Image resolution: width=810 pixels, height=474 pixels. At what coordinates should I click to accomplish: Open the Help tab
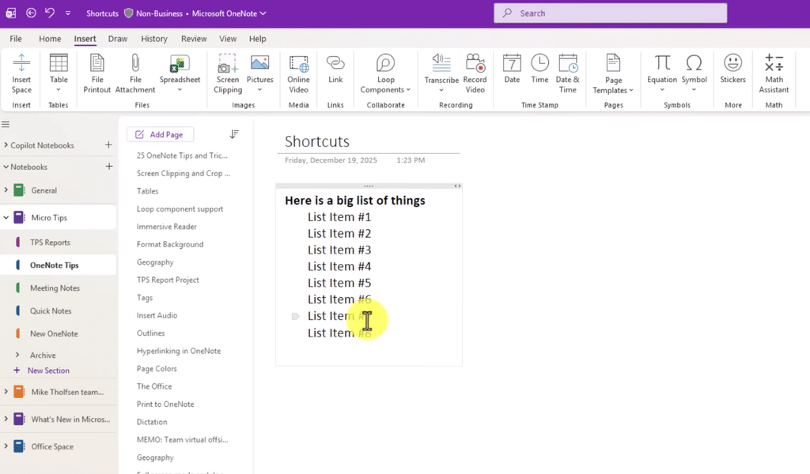(257, 39)
